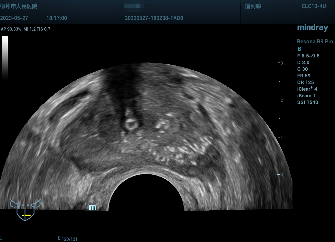The width and height of the screenshot is (335, 242).
Task: Select the 120/121 frame counter
Action: coord(70,239)
